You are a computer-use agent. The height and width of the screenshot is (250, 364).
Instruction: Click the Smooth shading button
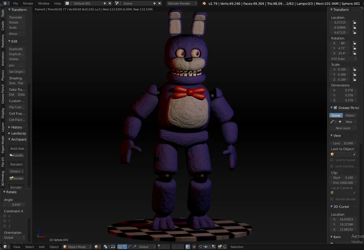[x=12, y=83]
